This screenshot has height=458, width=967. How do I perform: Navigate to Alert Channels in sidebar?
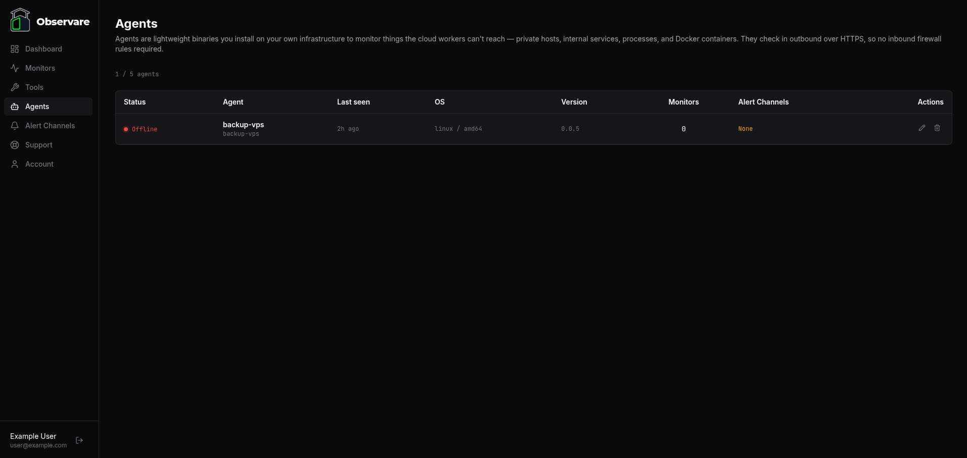50,125
